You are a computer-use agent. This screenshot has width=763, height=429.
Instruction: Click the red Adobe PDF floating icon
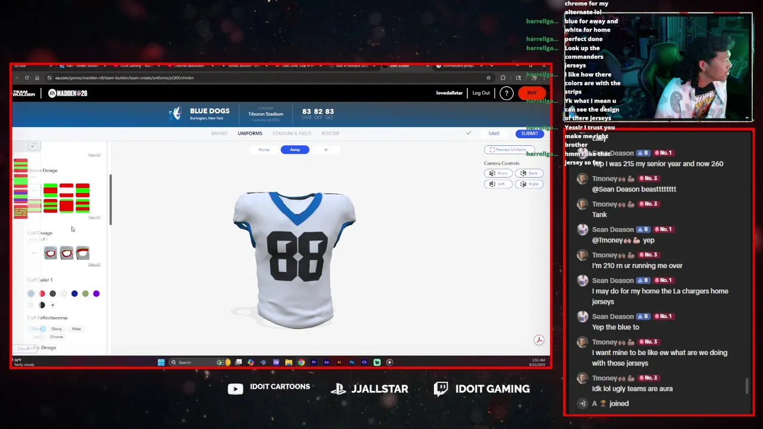(538, 340)
